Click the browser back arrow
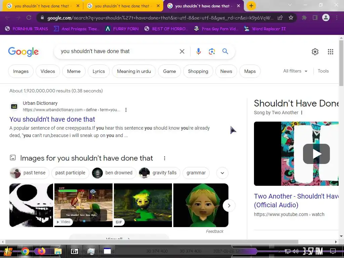The image size is (344, 258). coord(7,18)
